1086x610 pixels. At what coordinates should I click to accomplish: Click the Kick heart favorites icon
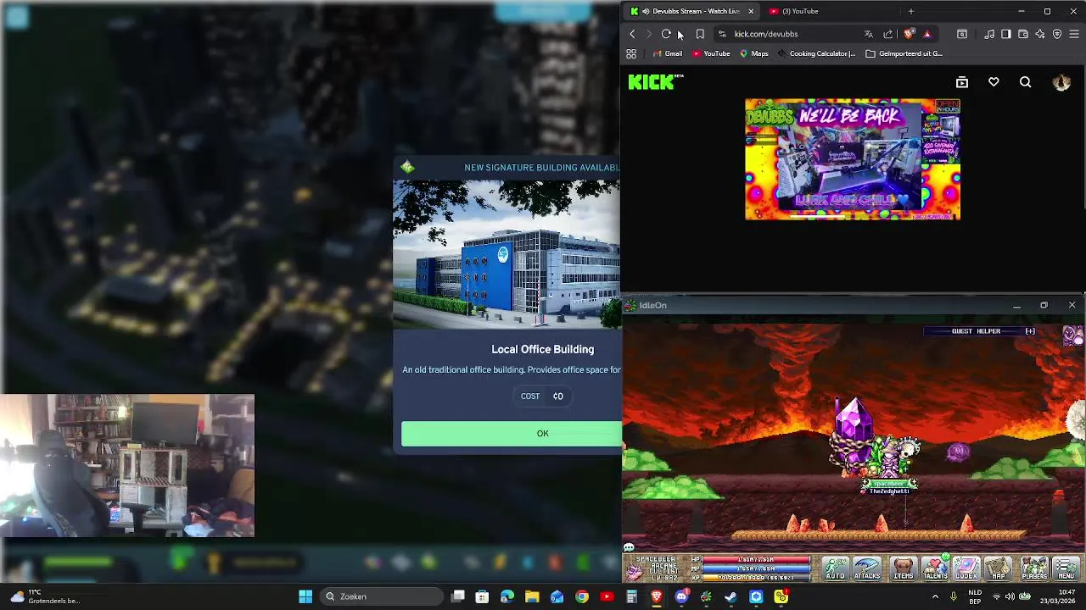994,82
